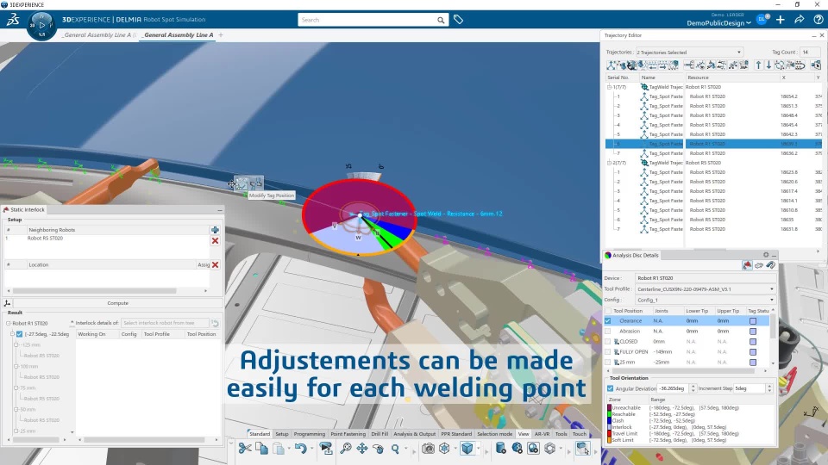Click the Fit All In magnifier icon
The image size is (828, 465).
(x=345, y=448)
